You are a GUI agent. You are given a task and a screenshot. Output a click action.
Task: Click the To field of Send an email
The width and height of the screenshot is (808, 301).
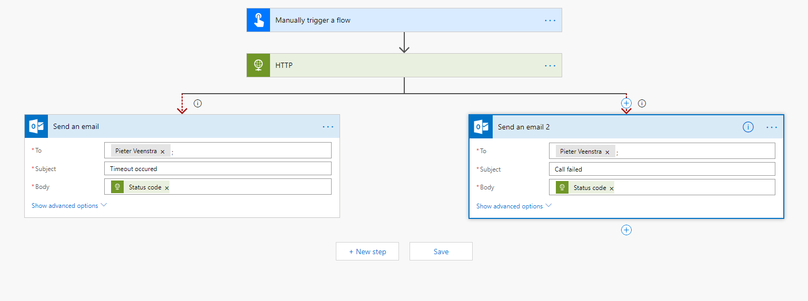[218, 150]
